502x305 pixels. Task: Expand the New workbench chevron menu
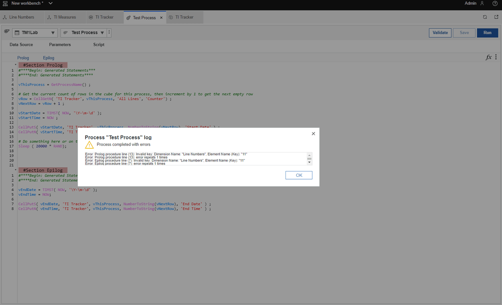(51, 3)
